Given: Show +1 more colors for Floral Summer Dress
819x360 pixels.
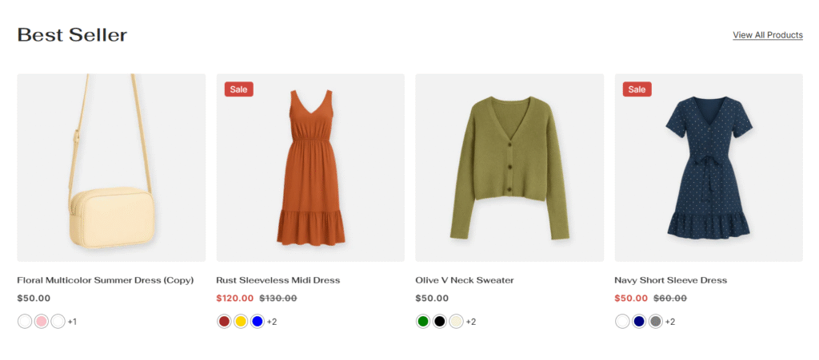Looking at the screenshot, I should pos(72,322).
